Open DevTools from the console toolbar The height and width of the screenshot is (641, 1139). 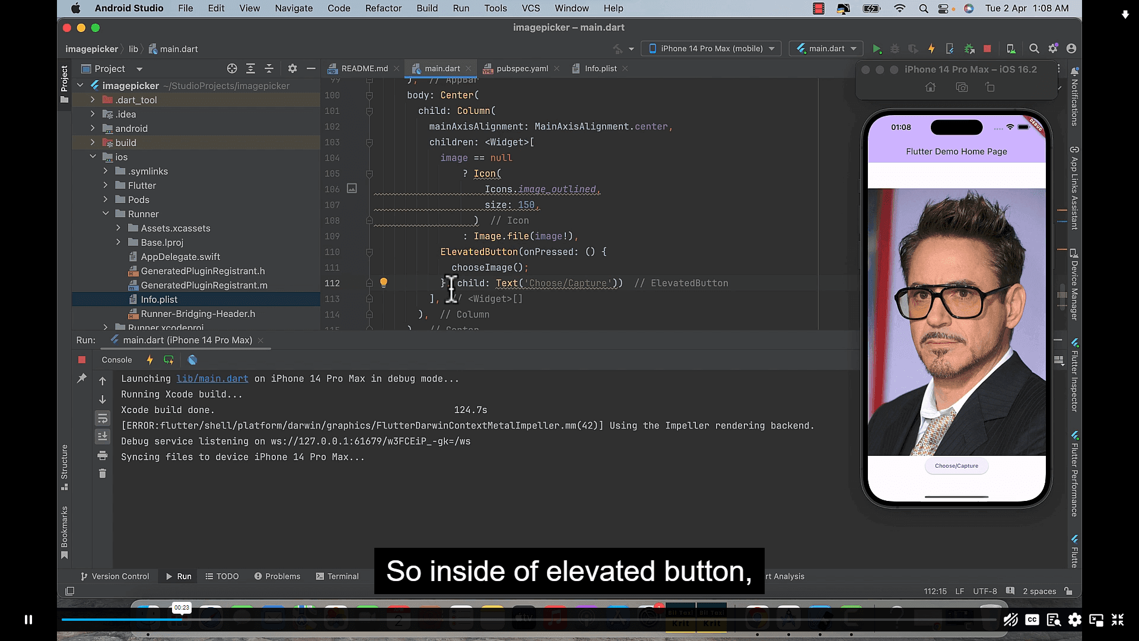[x=192, y=360]
